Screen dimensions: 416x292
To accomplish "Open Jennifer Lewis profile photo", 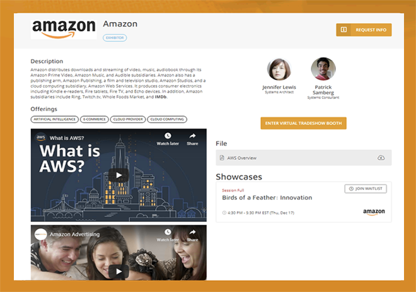I will click(x=279, y=69).
